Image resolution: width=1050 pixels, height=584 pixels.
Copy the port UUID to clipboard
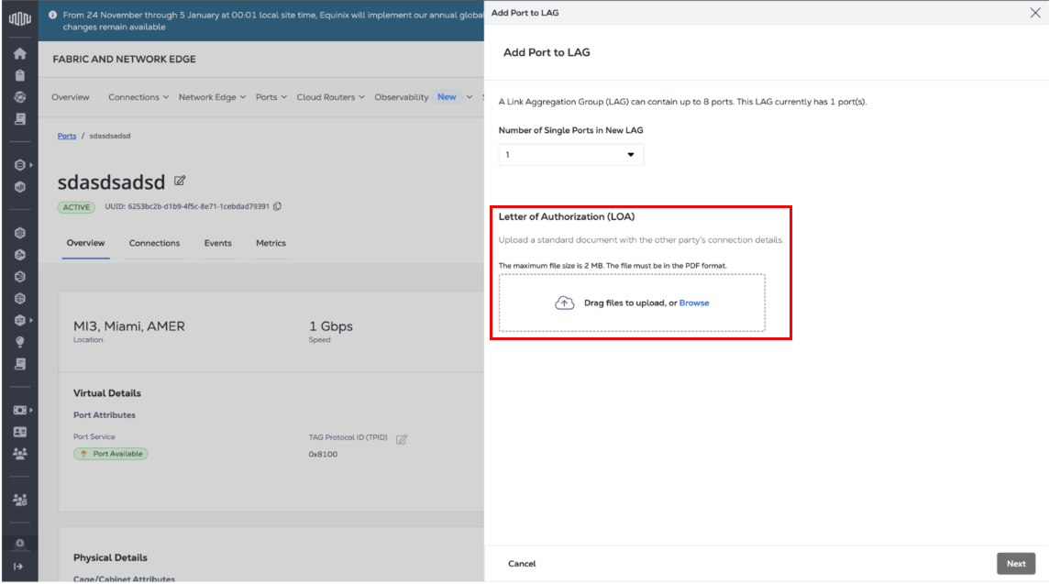[278, 206]
